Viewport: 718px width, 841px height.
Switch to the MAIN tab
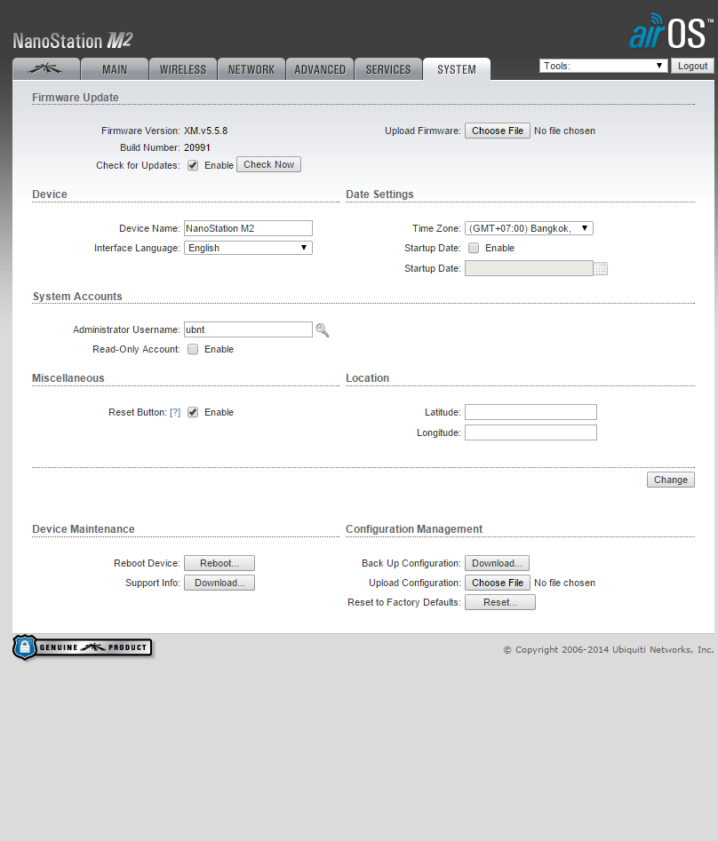coord(115,69)
